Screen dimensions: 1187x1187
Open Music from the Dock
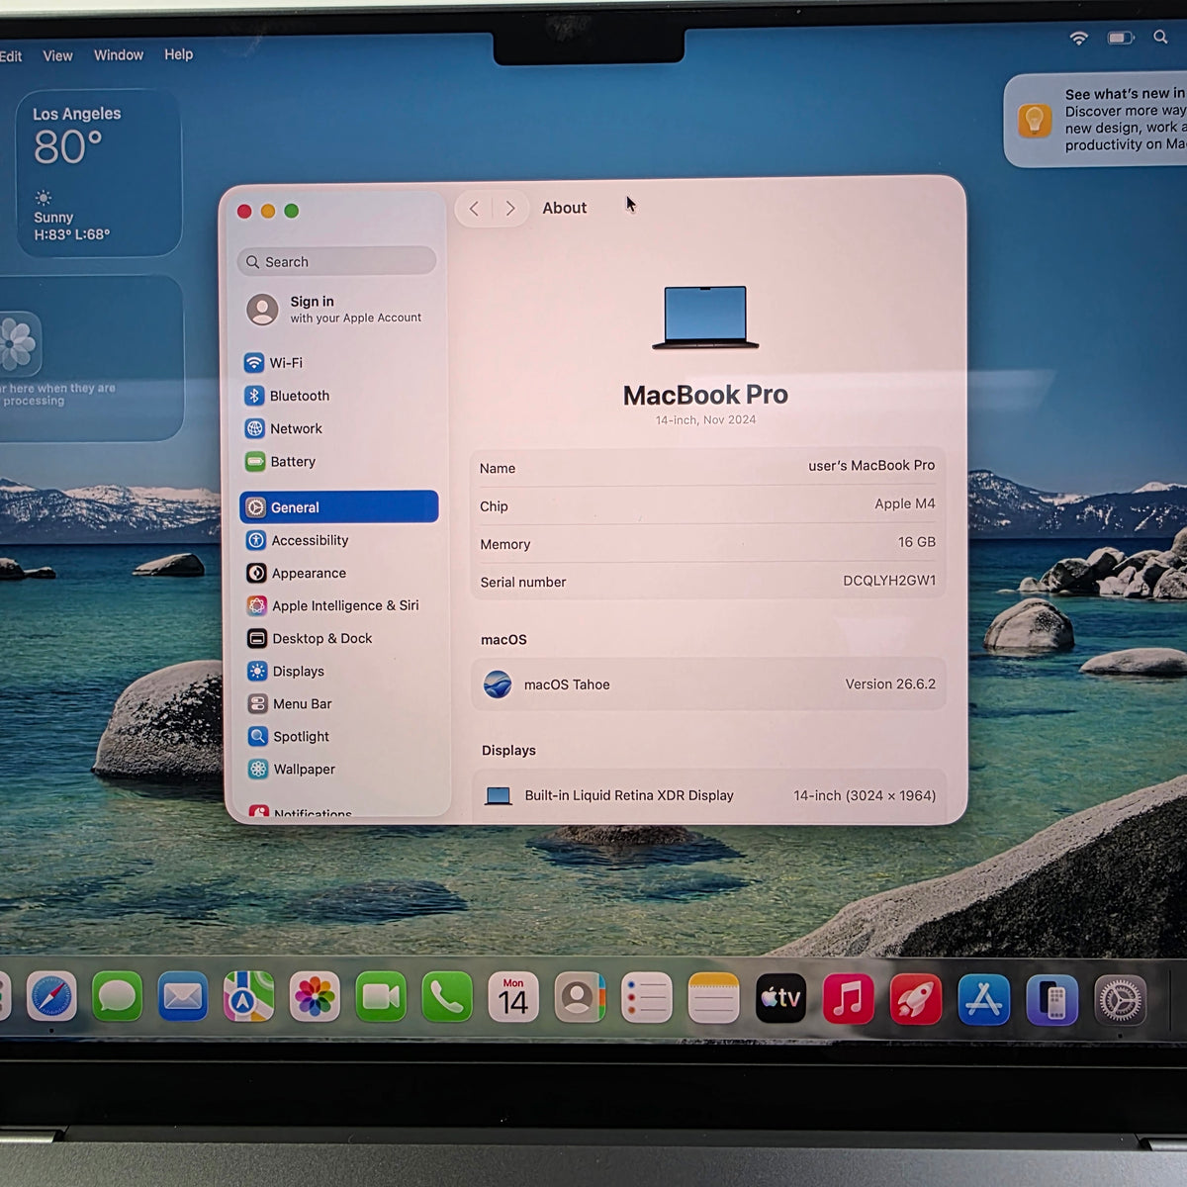[x=848, y=999]
